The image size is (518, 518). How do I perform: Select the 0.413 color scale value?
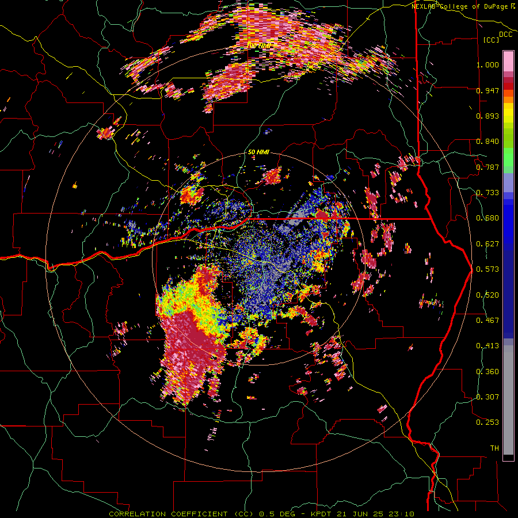tap(487, 346)
